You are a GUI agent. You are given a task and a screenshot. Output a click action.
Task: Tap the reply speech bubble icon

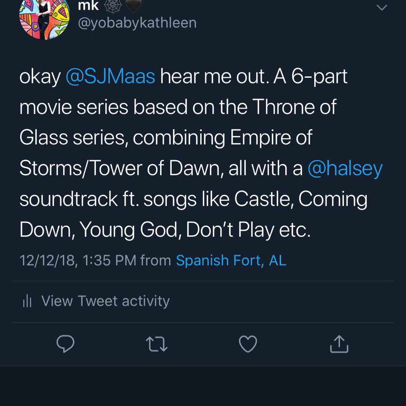point(65,344)
